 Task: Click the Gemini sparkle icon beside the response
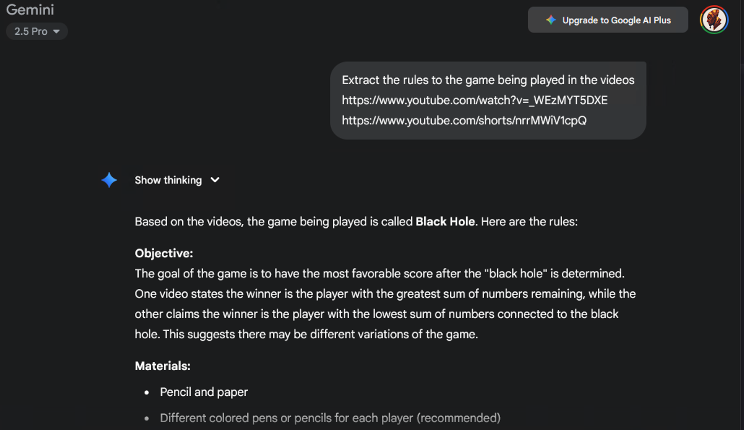109,180
